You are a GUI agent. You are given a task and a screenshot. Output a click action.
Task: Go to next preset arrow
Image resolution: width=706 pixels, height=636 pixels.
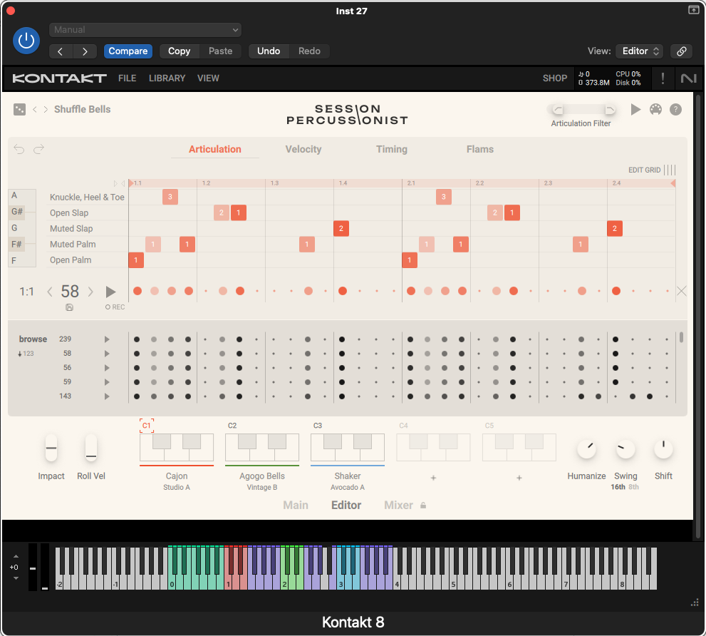85,51
